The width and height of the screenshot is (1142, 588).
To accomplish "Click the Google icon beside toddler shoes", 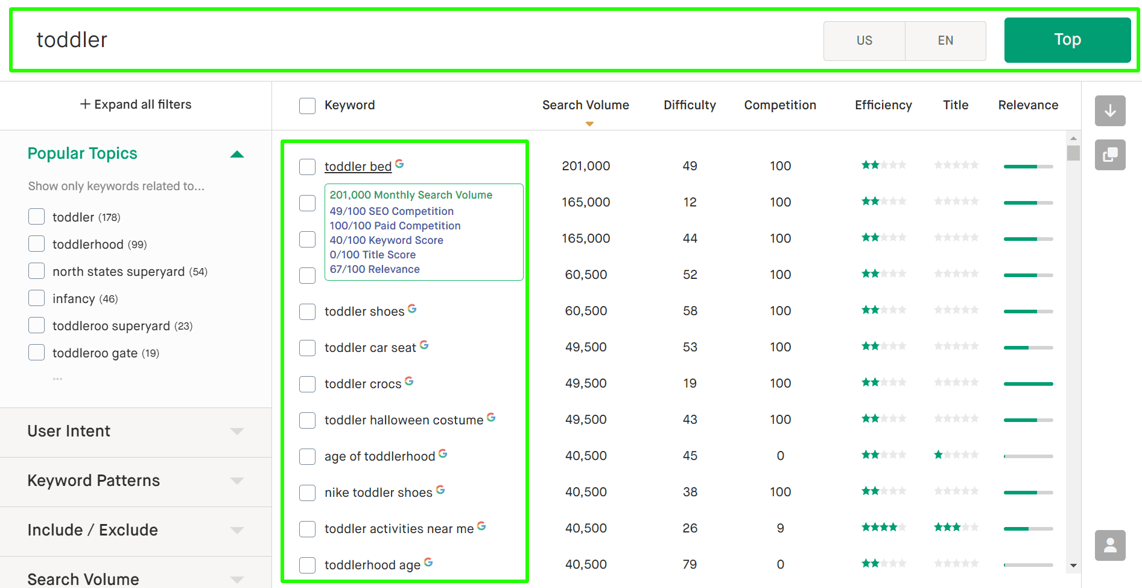I will tap(412, 307).
